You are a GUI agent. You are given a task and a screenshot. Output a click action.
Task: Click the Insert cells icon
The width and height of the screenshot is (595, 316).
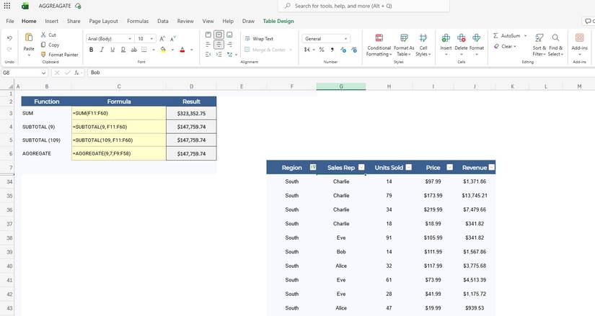pos(446,38)
